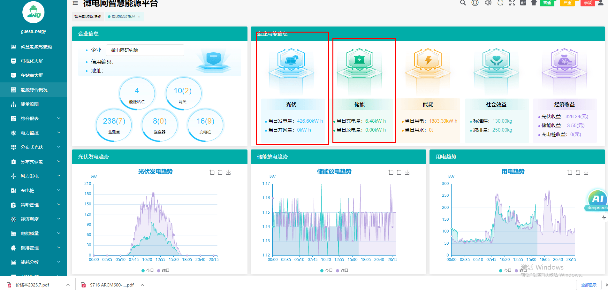Enter fullscreen mode with the expand icon
This screenshot has width=608, height=290.
tap(512, 3)
